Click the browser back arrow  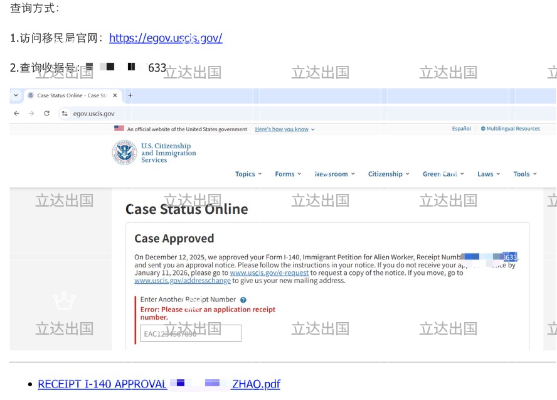click(16, 114)
